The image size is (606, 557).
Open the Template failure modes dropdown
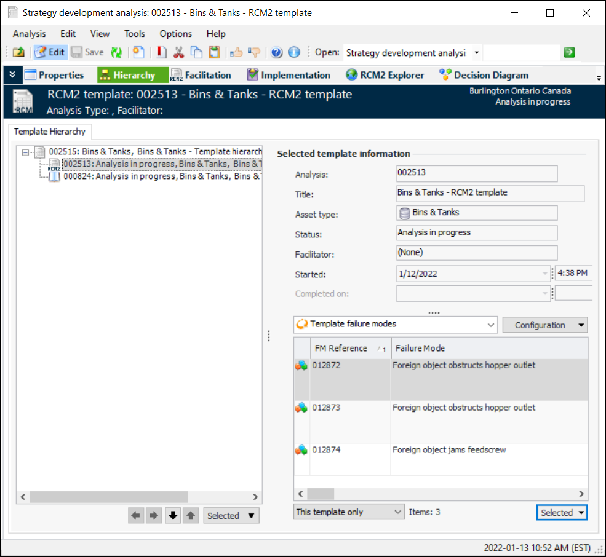490,324
